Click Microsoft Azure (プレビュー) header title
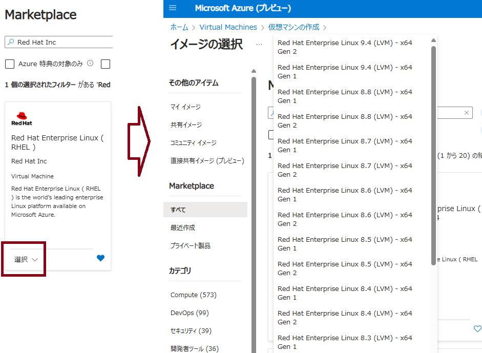The width and height of the screenshot is (482, 353). coord(243,8)
